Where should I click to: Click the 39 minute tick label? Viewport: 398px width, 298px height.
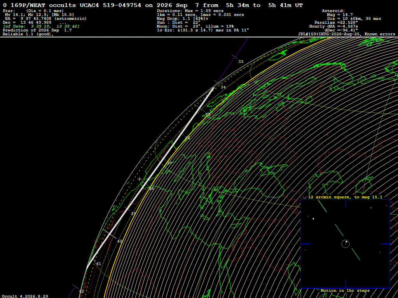(x=133, y=214)
